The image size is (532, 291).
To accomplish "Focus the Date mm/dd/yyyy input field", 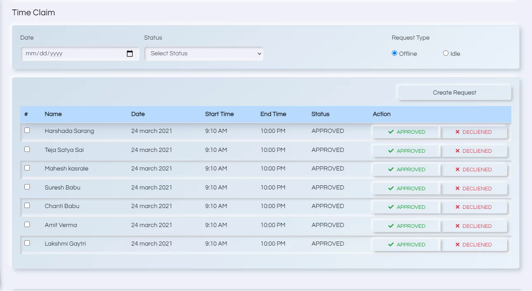I will (x=80, y=54).
